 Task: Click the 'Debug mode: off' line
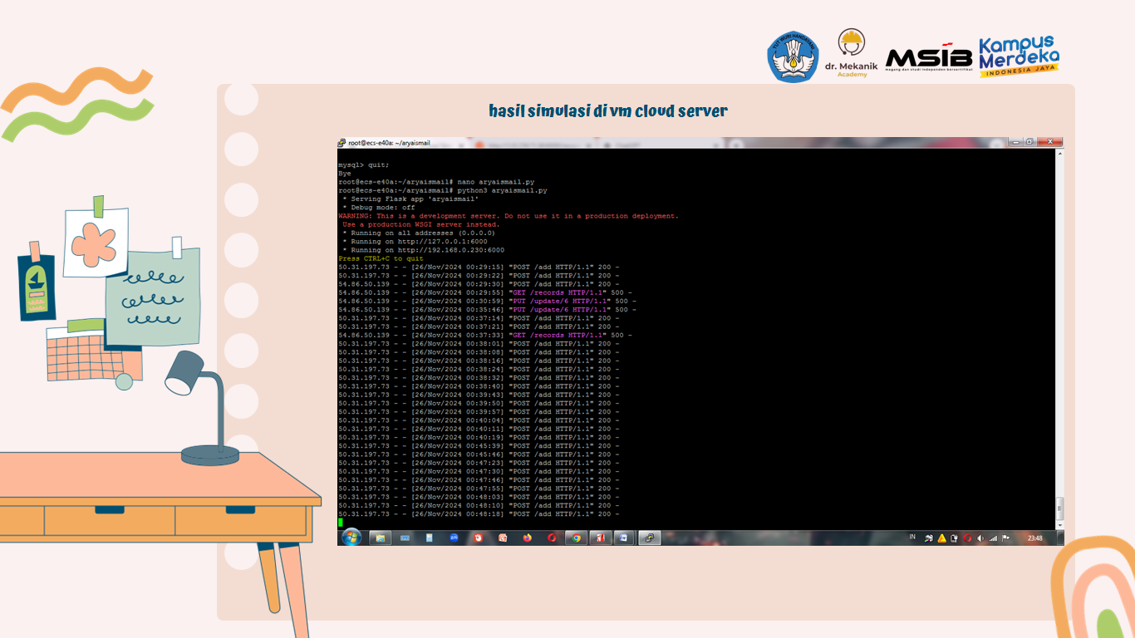pyautogui.click(x=378, y=208)
